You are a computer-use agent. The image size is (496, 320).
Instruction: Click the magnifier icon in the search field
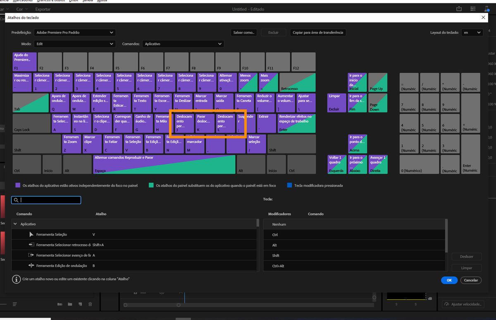coord(16,200)
